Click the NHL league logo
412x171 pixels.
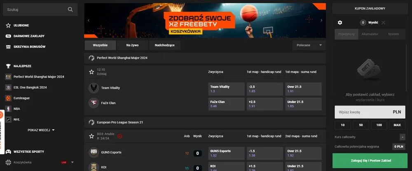tap(8, 119)
